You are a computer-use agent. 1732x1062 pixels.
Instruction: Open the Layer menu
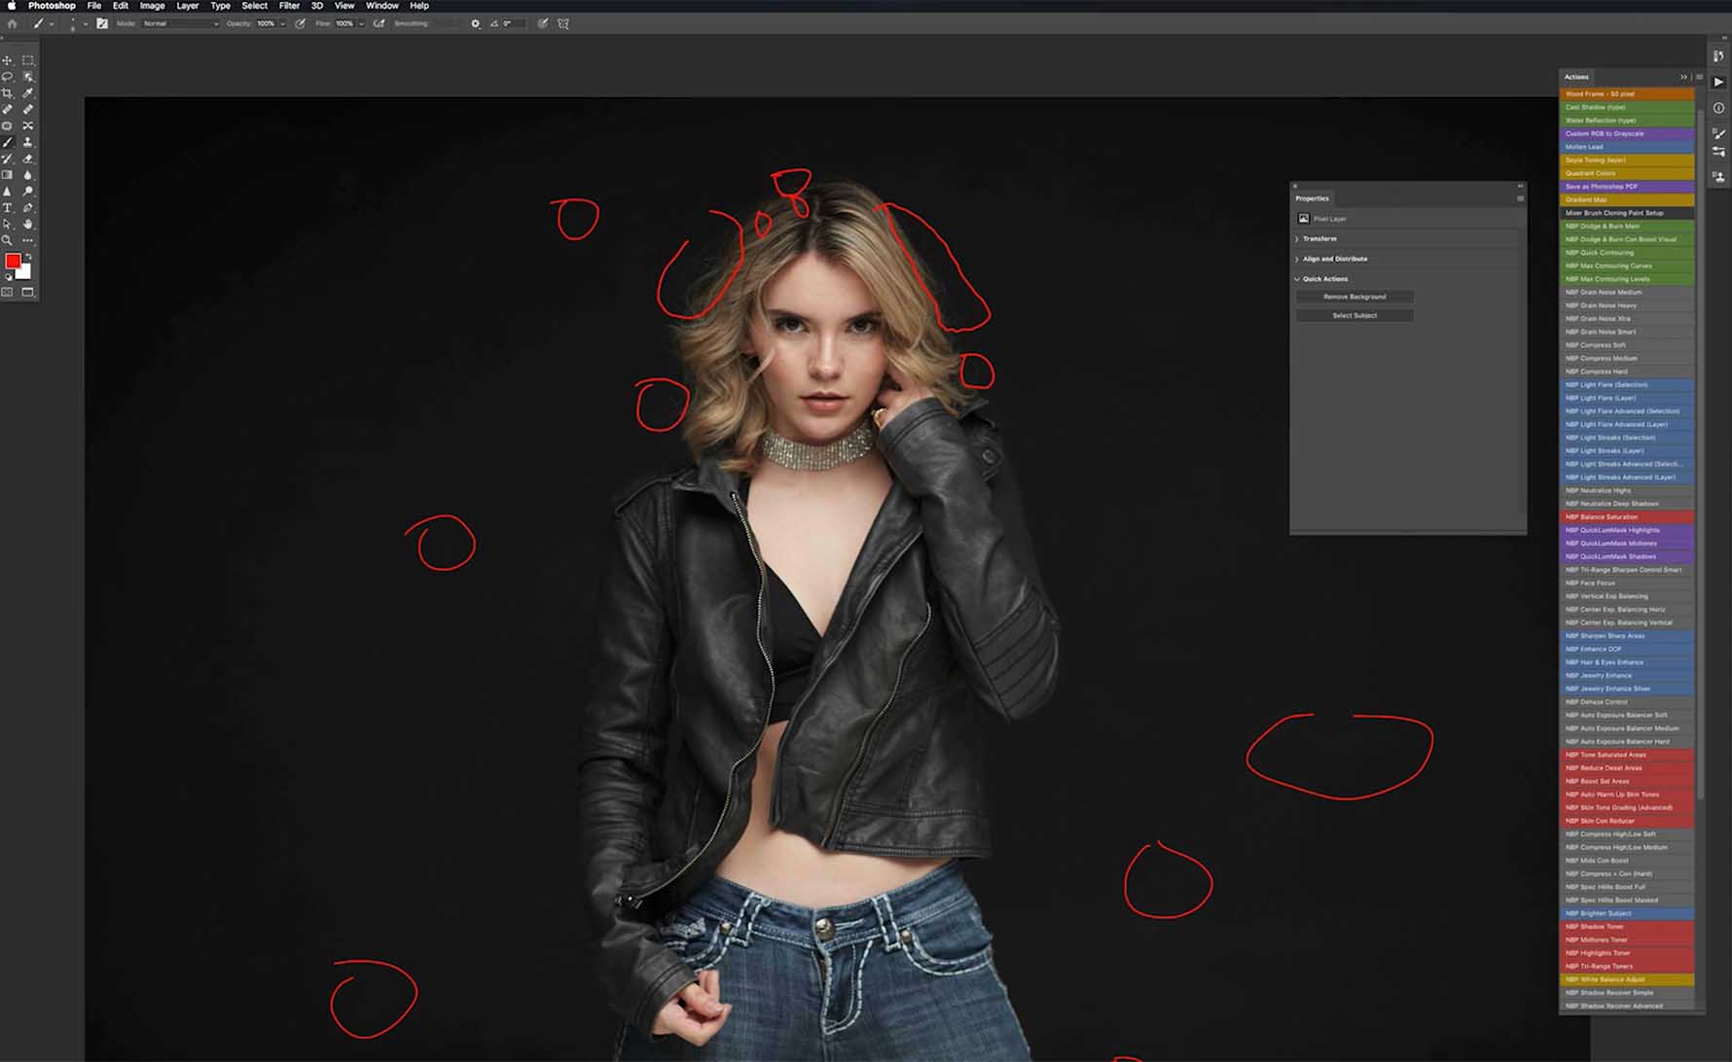pos(187,6)
